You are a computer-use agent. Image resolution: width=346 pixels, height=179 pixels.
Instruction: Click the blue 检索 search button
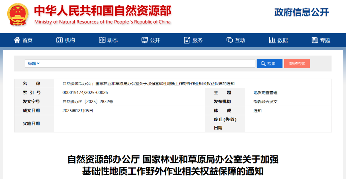[269, 63]
